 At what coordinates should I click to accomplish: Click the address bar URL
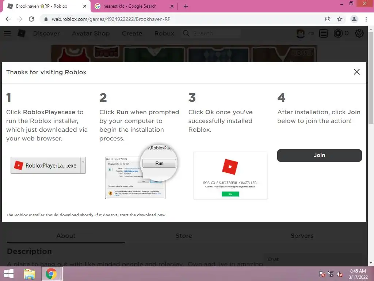coord(111,19)
